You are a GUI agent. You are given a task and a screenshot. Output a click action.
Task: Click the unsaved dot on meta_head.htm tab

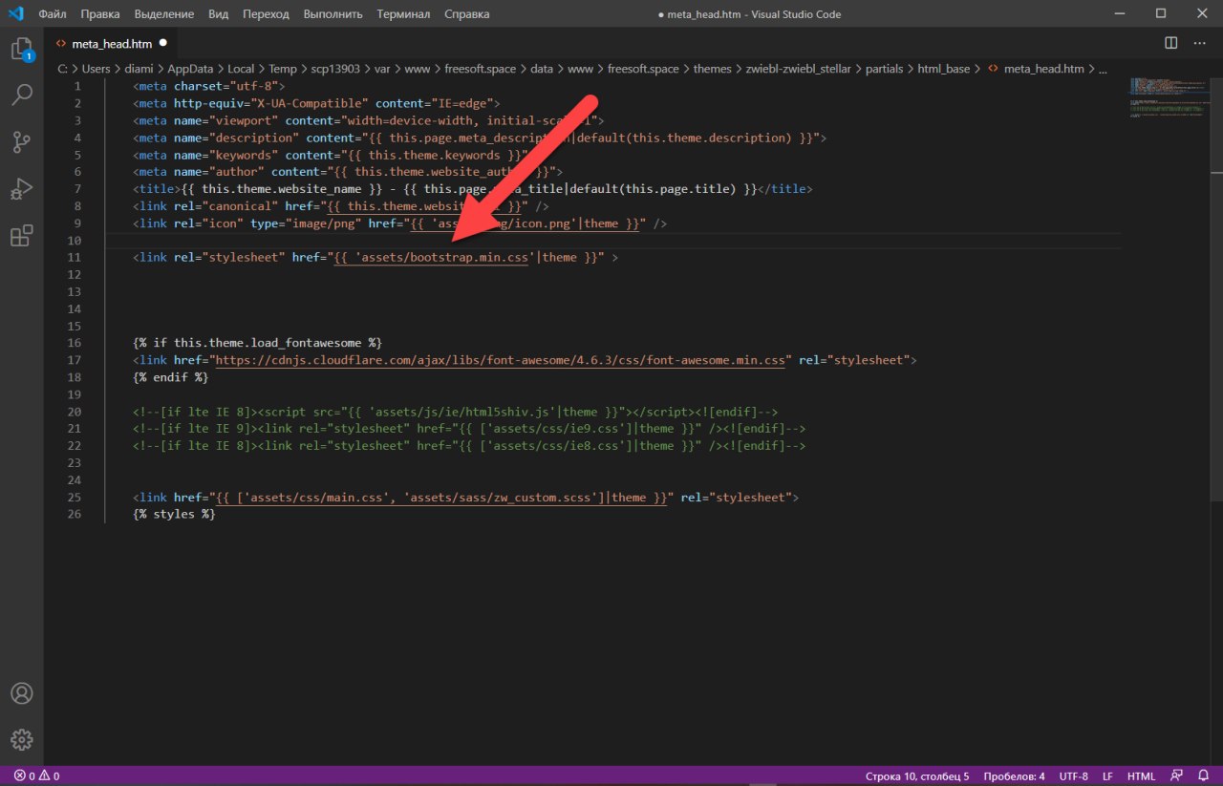click(162, 43)
